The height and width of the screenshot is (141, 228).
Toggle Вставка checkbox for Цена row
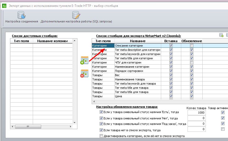(171, 96)
